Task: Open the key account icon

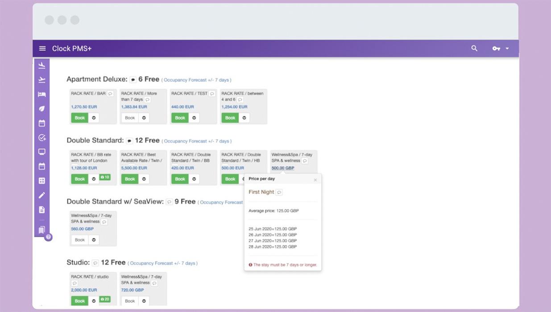Action: (496, 49)
